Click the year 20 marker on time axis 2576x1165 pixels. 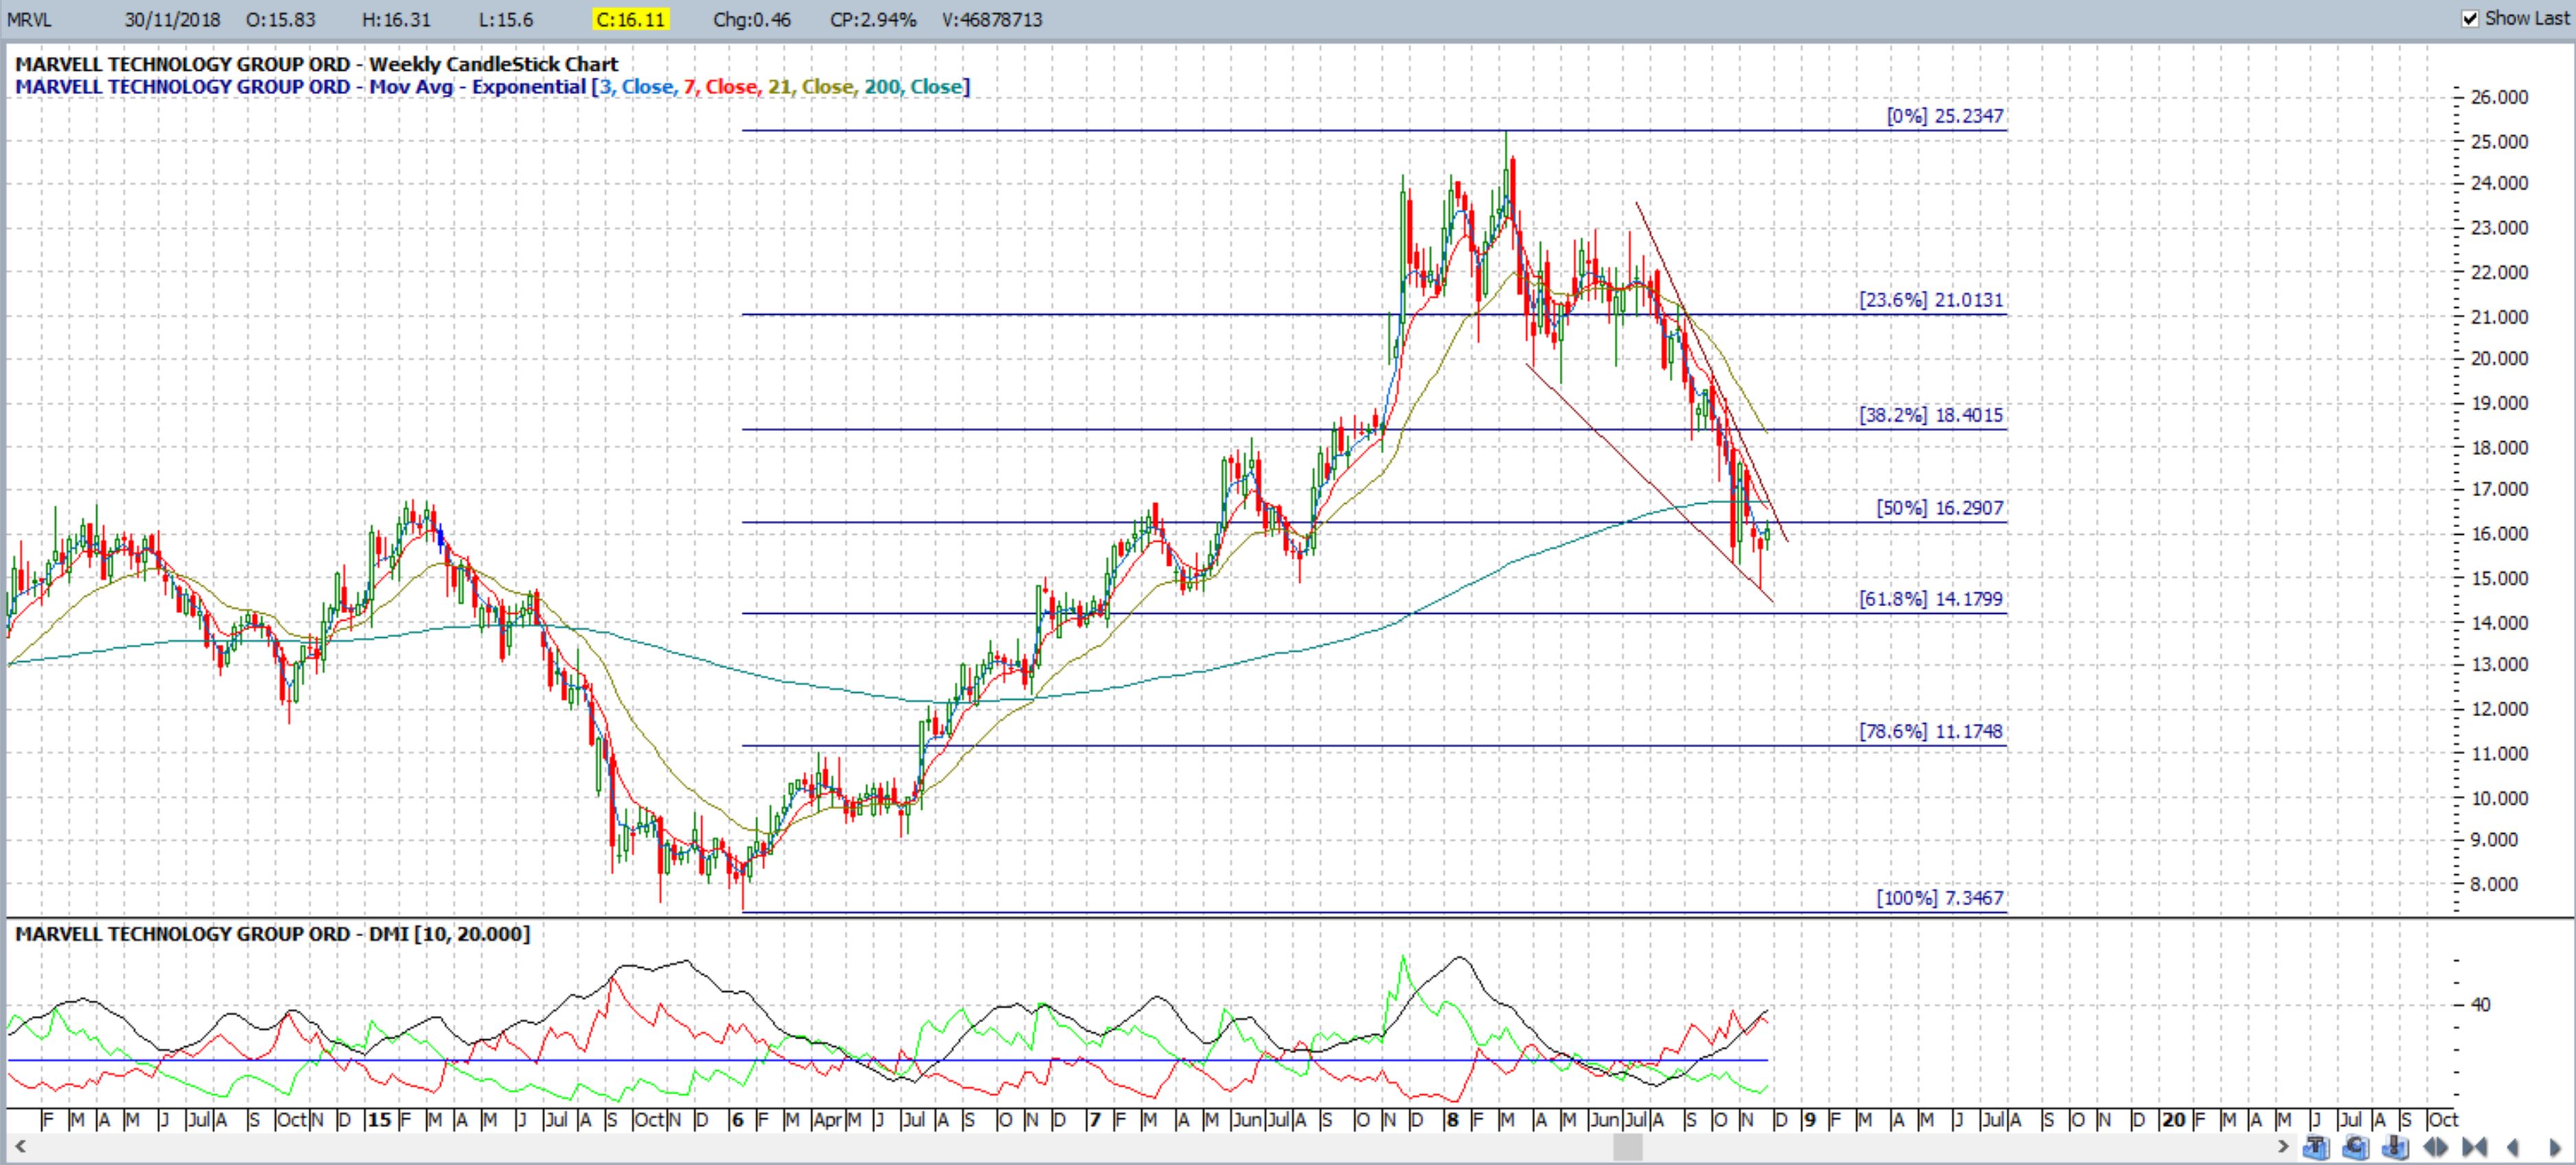[x=2174, y=1120]
